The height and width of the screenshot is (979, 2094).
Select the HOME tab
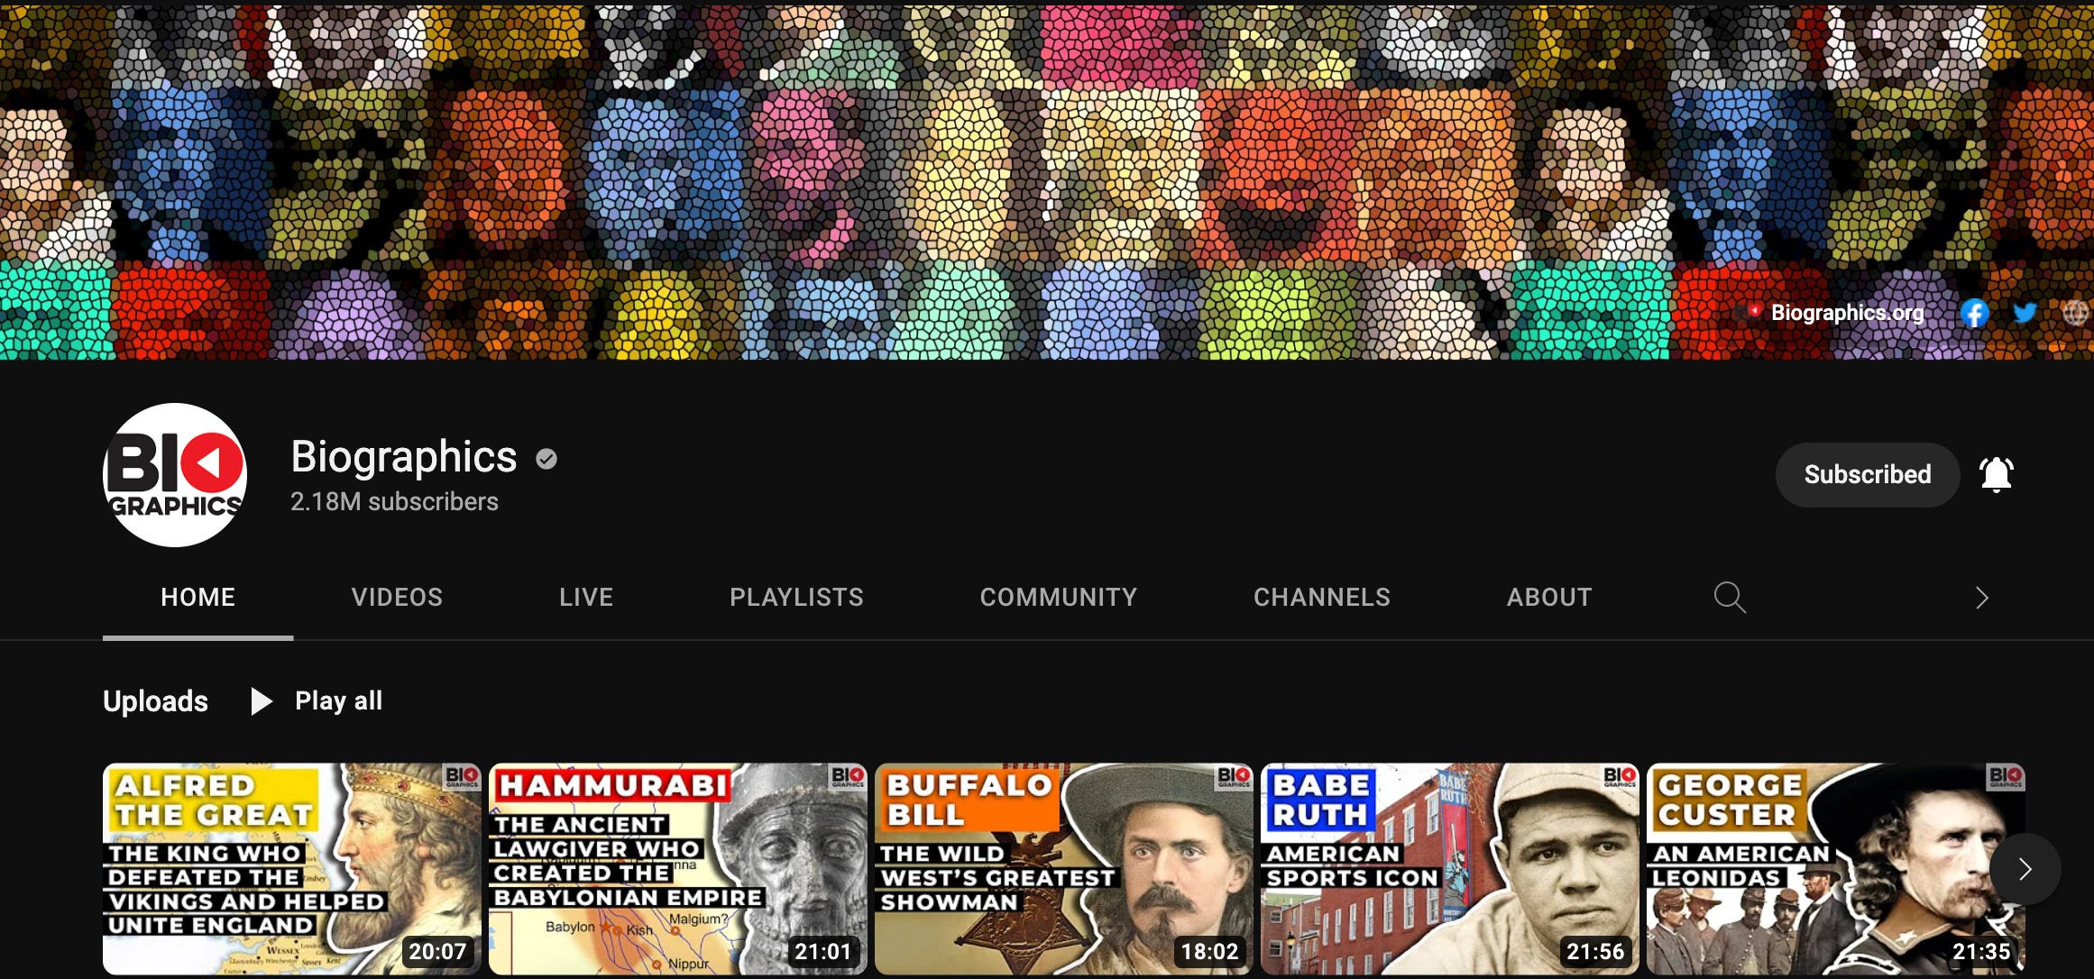point(198,598)
